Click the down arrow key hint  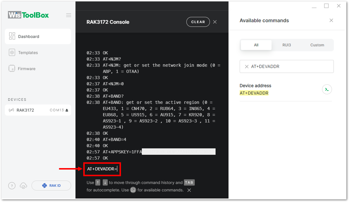point(105,183)
